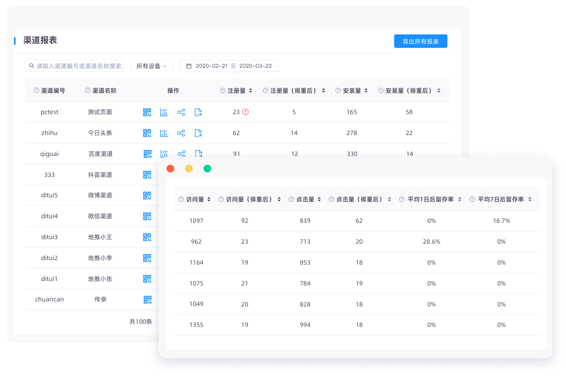The height and width of the screenshot is (381, 566).
Task: Click retention value 28.6%
Action: (x=431, y=242)
